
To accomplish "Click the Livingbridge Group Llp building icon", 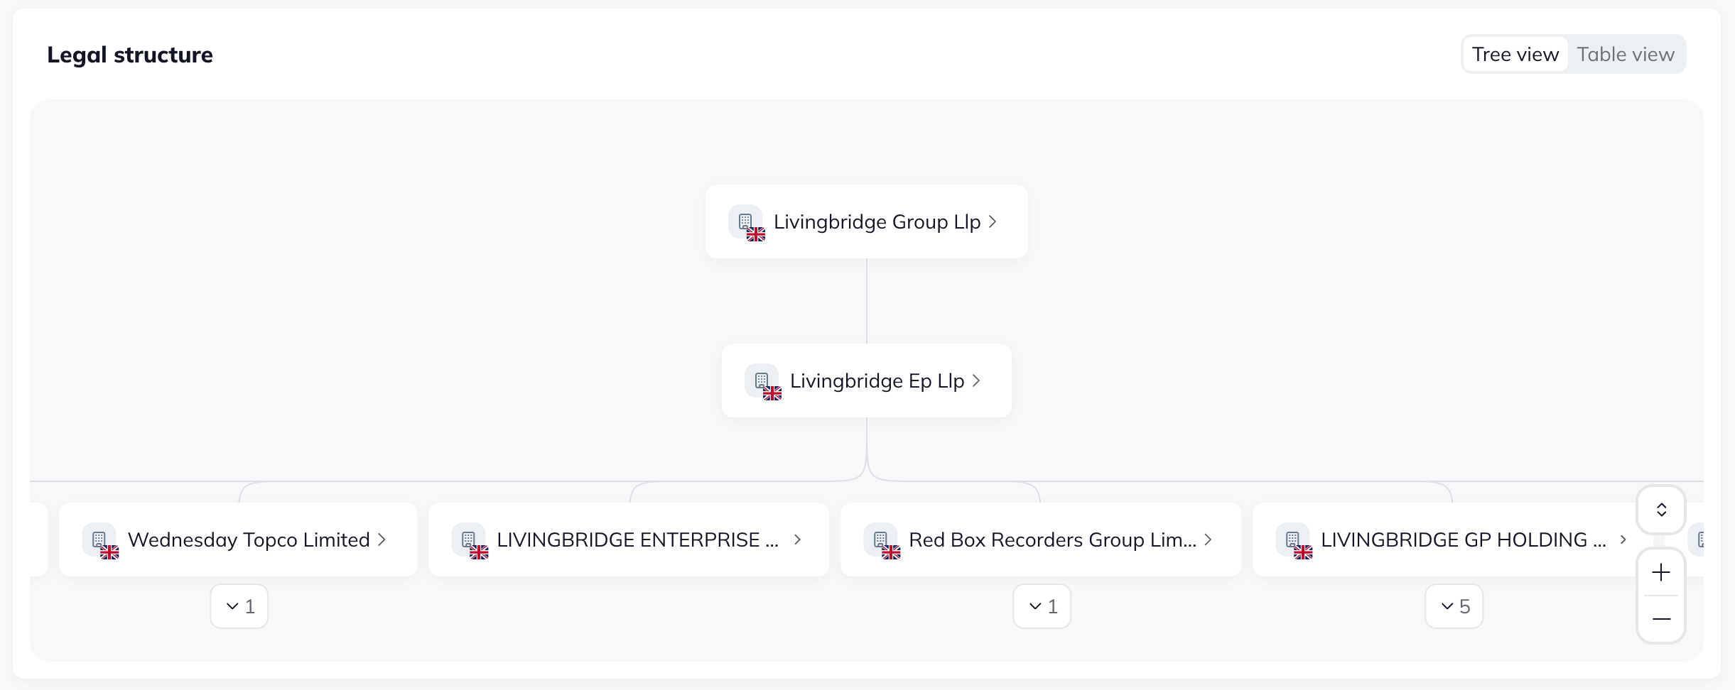I will [x=745, y=221].
